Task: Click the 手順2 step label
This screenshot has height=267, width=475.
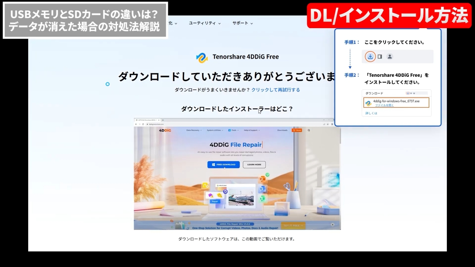Action: coord(352,75)
